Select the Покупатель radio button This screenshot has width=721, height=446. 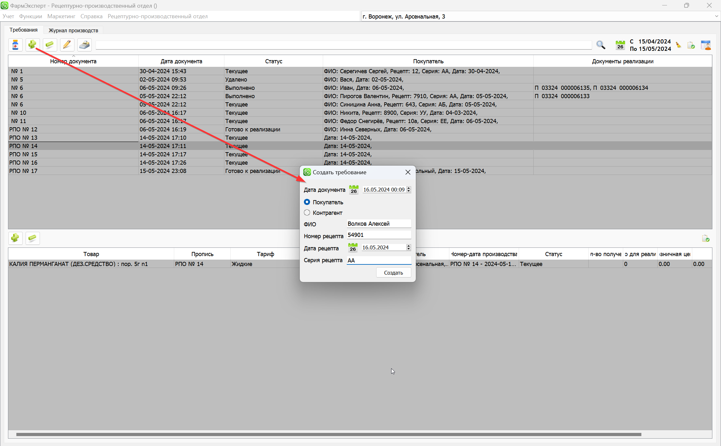click(x=307, y=202)
